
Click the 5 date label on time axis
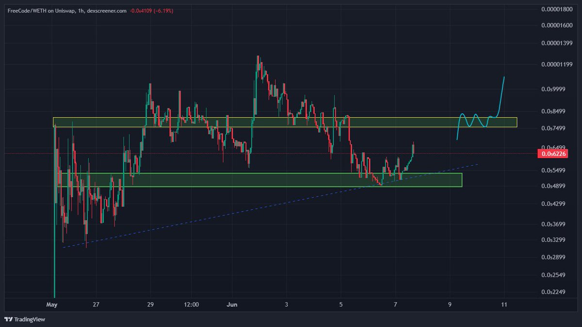341,305
